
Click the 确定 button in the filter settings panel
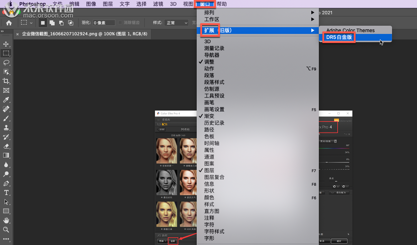[x=339, y=241]
